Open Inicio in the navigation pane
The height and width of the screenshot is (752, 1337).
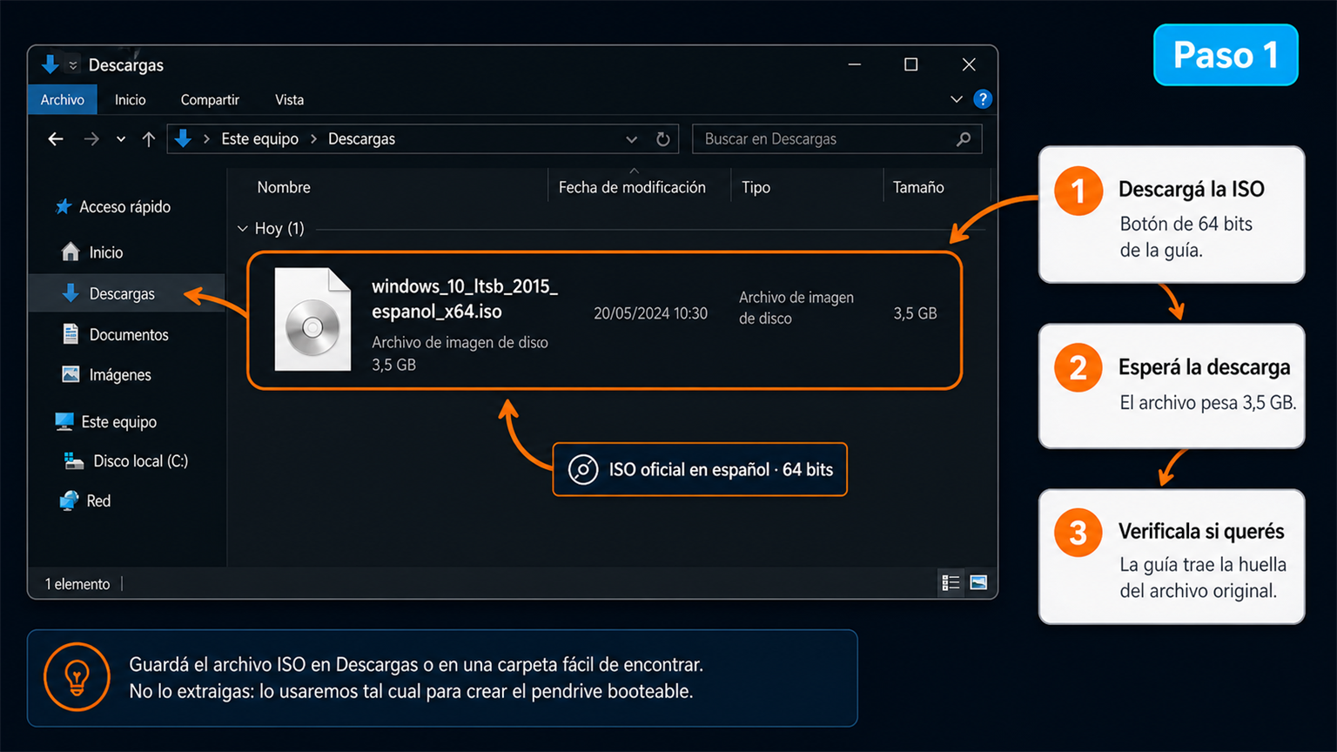106,252
